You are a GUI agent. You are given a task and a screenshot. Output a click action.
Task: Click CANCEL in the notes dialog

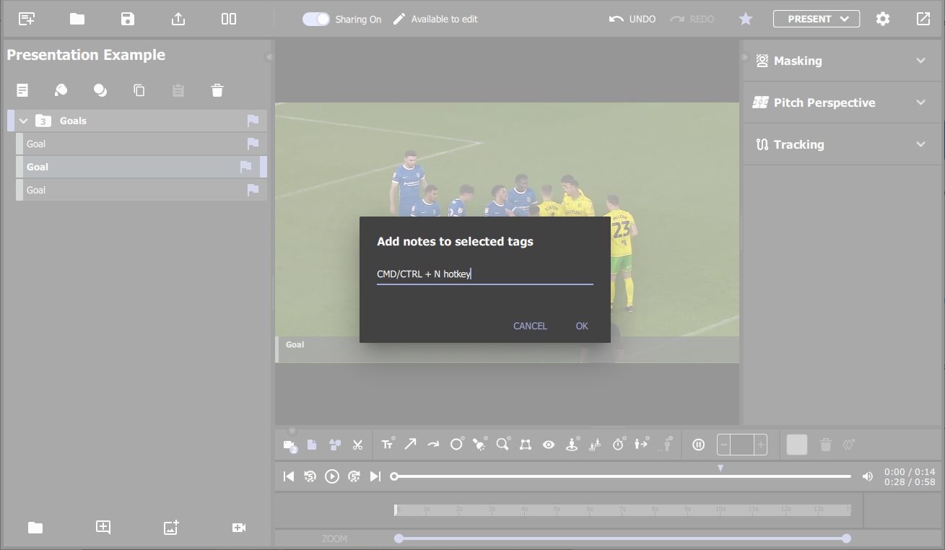(x=530, y=326)
